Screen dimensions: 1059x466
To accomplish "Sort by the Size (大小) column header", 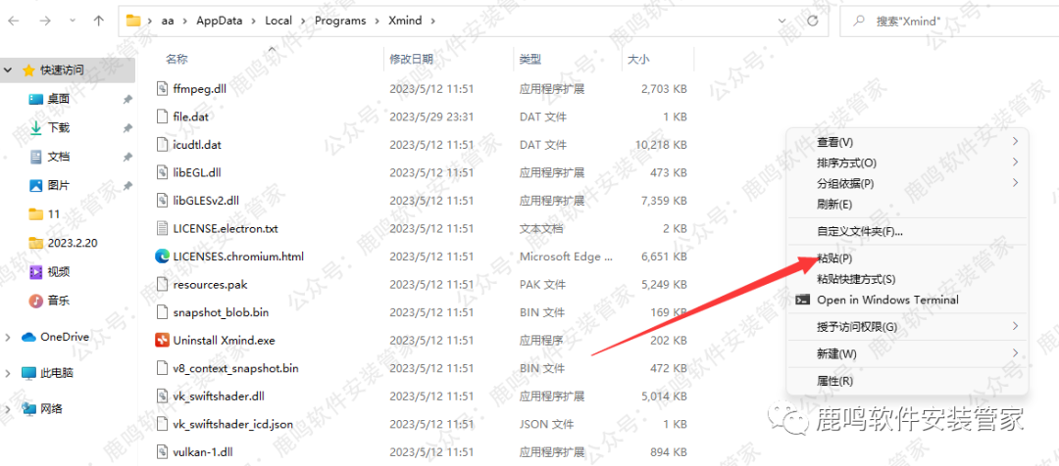I will point(637,60).
